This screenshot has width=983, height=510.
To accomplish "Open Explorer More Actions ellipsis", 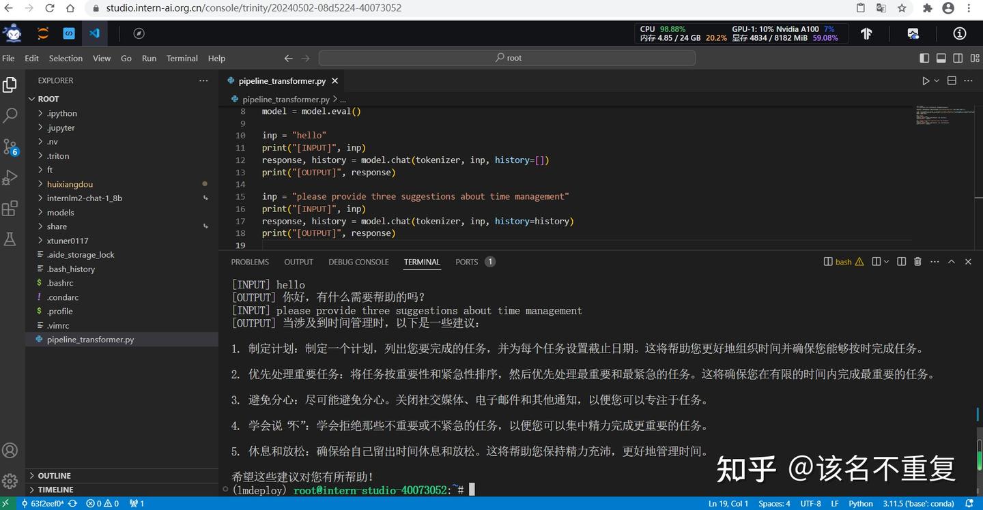I will (x=203, y=80).
